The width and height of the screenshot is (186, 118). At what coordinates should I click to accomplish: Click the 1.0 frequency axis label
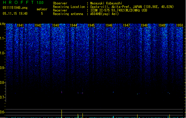tap(2, 53)
